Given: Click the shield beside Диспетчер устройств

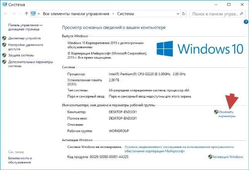Looking at the screenshot, I should coord(4,38).
